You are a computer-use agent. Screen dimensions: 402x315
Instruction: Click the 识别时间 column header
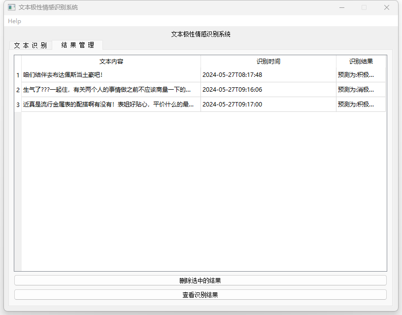click(x=268, y=62)
